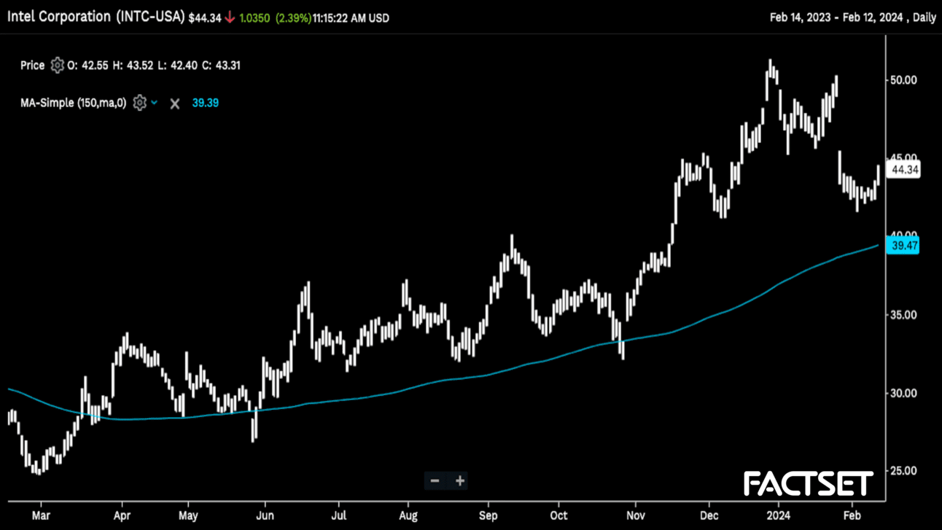Expand MA-Simple dropdown chevron
The height and width of the screenshot is (530, 942).
tap(155, 103)
